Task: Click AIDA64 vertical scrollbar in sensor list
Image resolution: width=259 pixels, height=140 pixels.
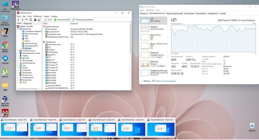Action: pyautogui.click(x=131, y=39)
